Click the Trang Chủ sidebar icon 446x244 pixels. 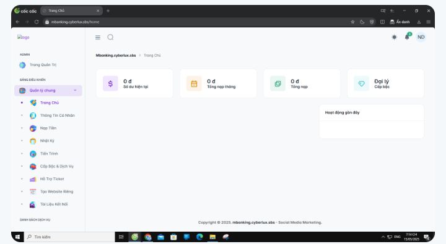tap(33, 103)
